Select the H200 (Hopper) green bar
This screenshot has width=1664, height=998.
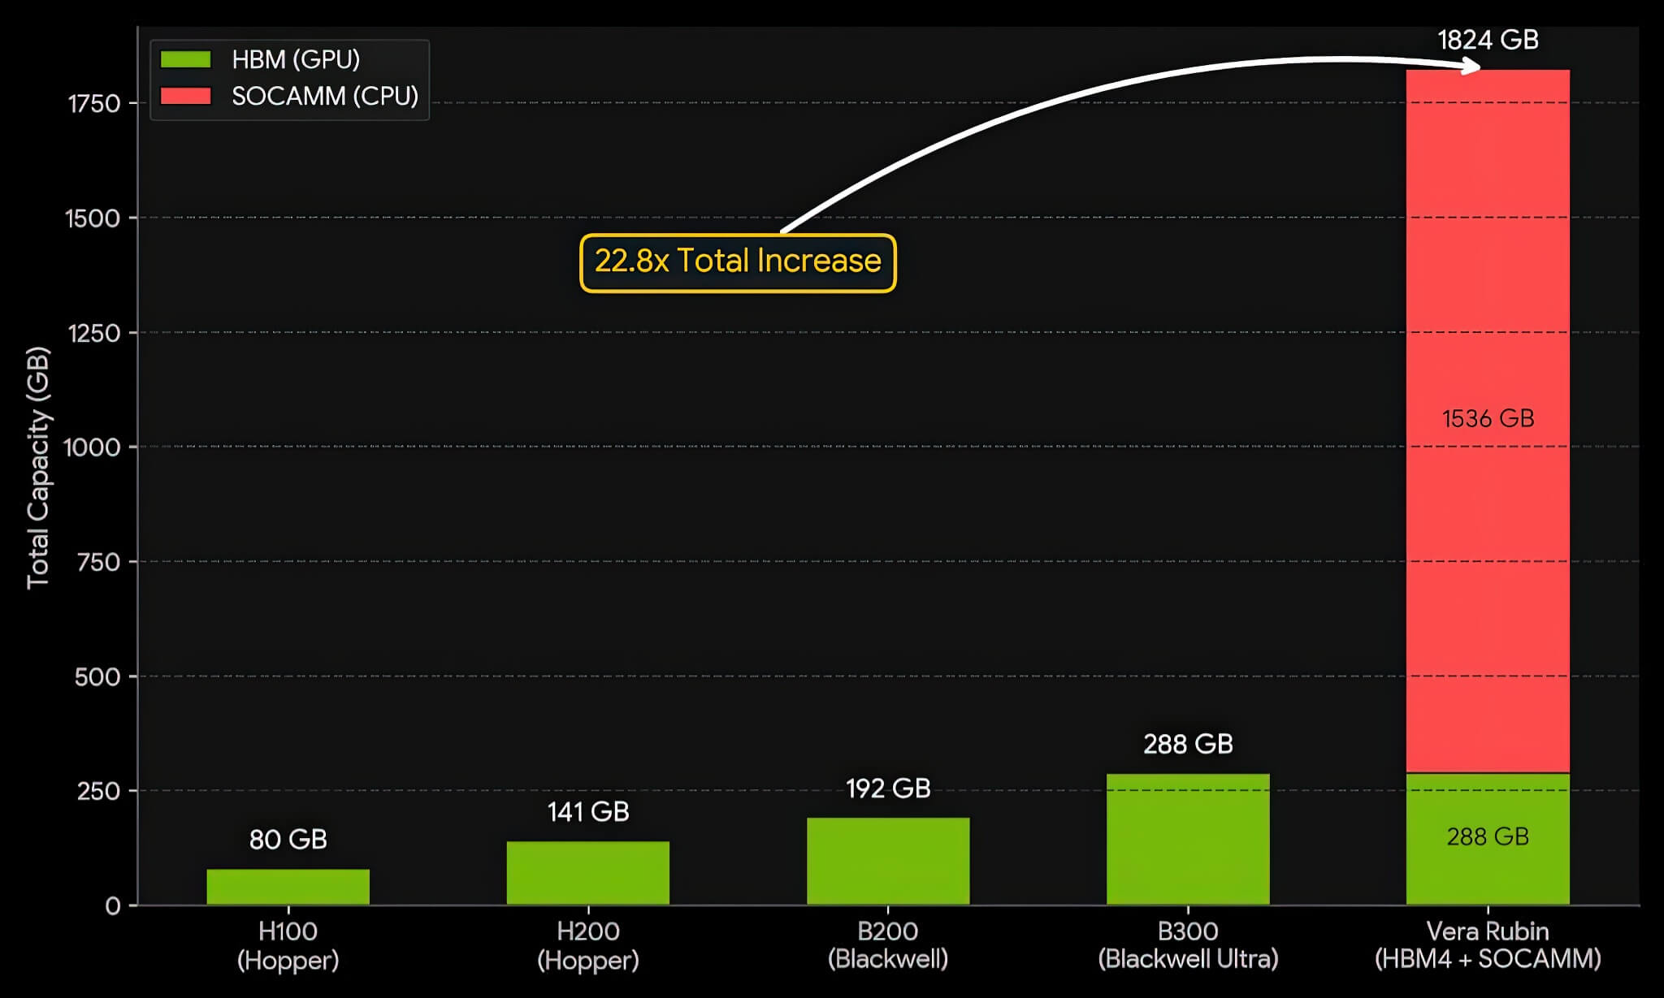point(587,873)
